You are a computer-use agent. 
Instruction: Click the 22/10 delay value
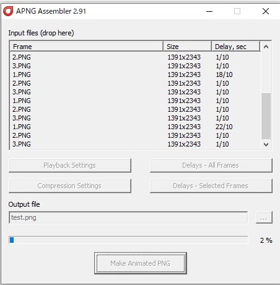(224, 127)
